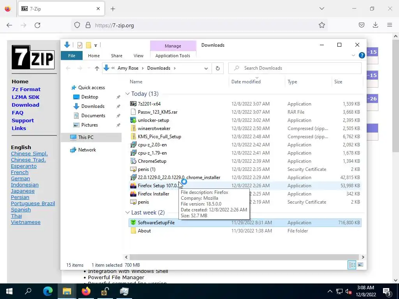Select Passw_123_KMS.rar file
The height and width of the screenshot is (299, 399).
(x=157, y=112)
